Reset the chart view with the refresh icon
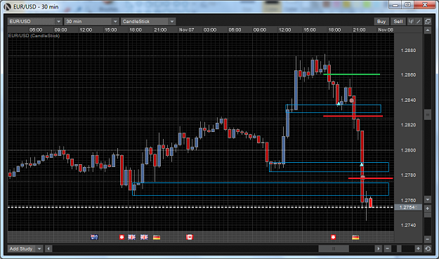Screen dimensions: 439x259 (x=428, y=248)
